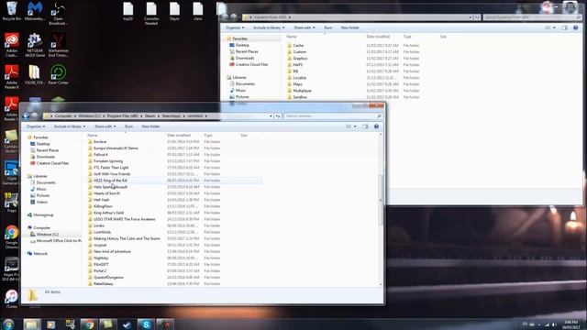587x330 pixels.
Task: Open help in the common folder window
Action: pos(376,126)
